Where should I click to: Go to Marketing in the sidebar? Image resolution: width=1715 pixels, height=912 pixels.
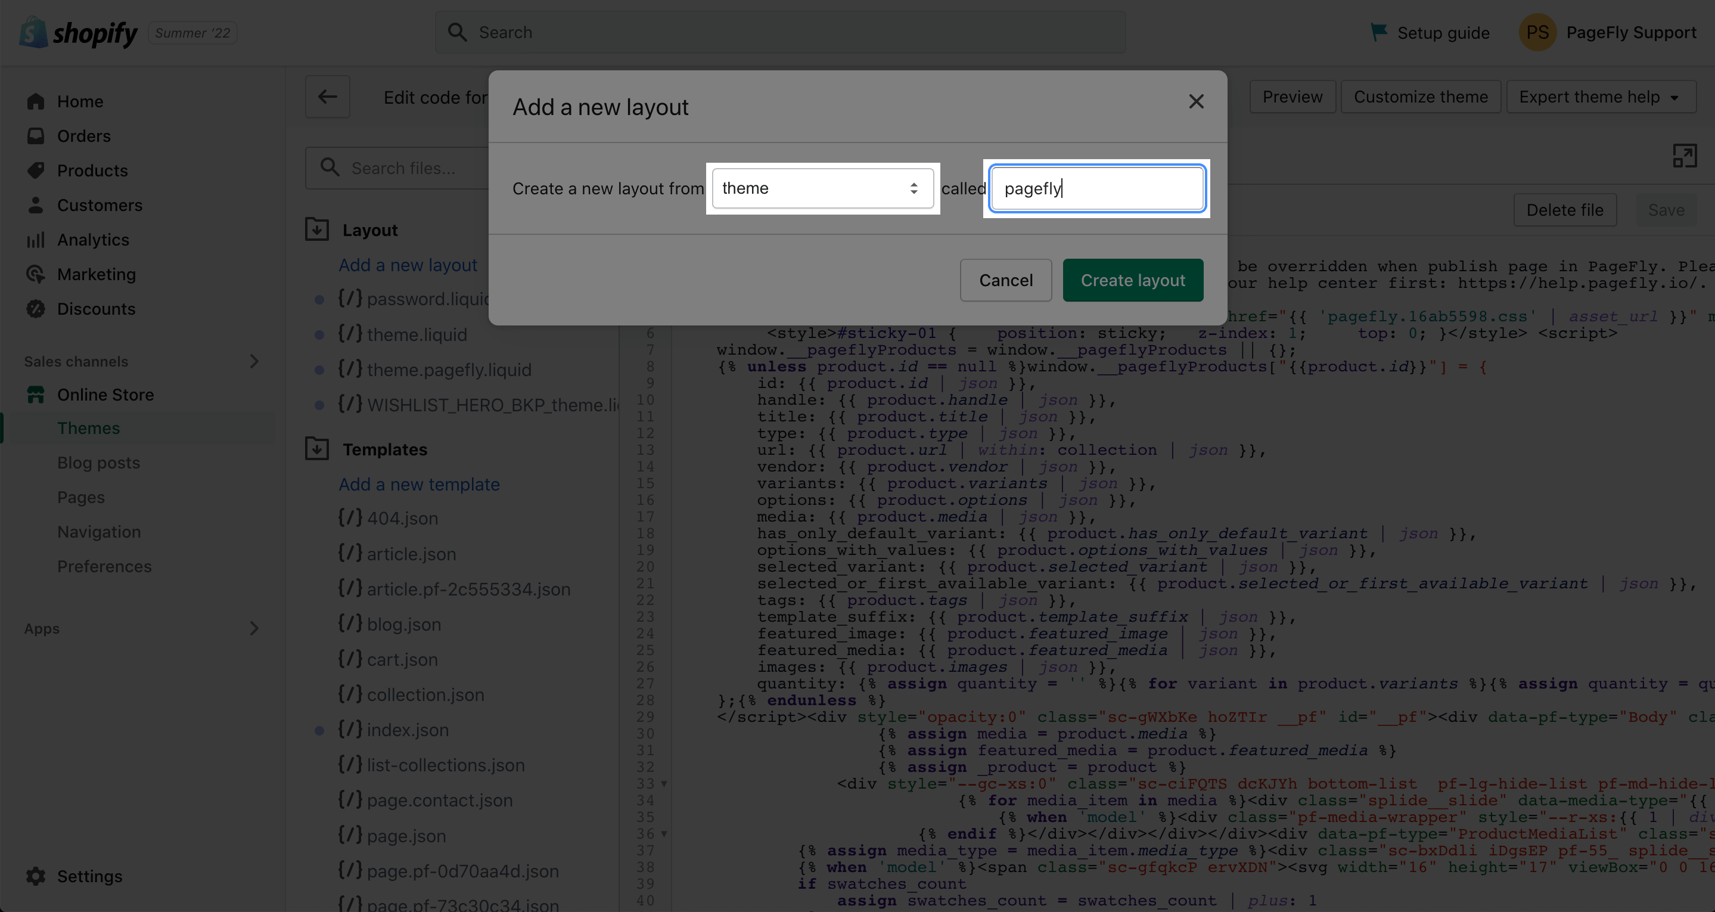coord(96,274)
